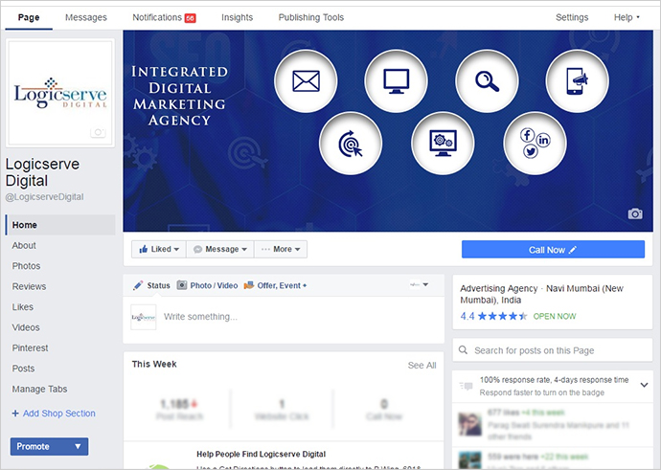Open the Help dropdown menu
661x470 pixels.
[x=627, y=17]
